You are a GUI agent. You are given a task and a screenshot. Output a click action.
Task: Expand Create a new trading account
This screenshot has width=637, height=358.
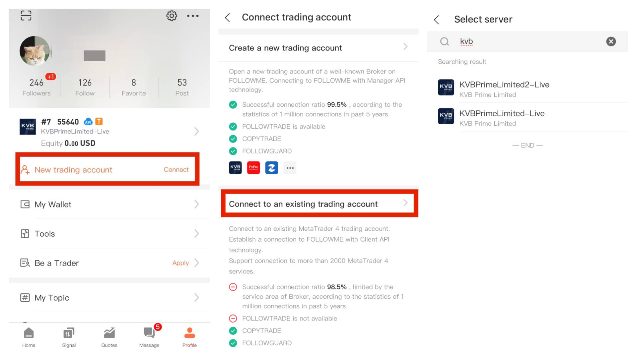click(x=405, y=47)
